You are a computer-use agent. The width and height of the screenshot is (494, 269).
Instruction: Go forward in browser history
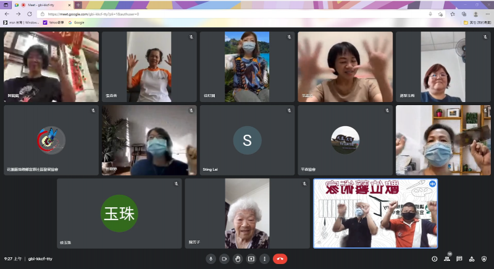point(19,14)
